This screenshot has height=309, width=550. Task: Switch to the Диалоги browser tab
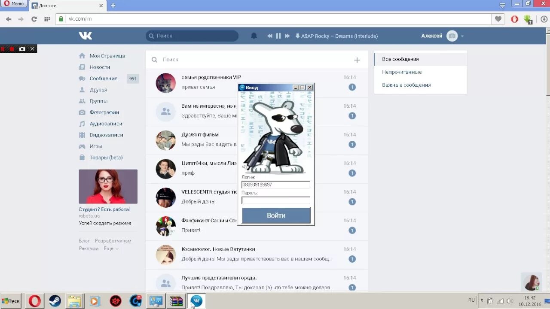pos(67,6)
